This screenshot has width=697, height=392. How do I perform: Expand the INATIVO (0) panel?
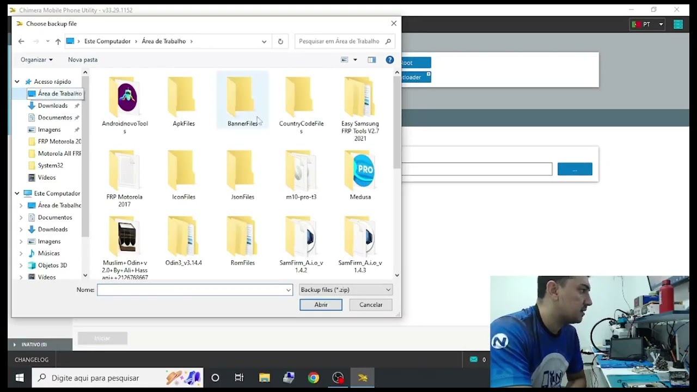tap(15, 345)
